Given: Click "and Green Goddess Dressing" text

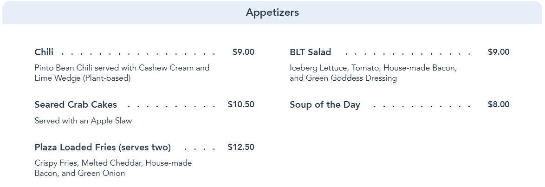Looking at the screenshot, I should click(343, 78).
